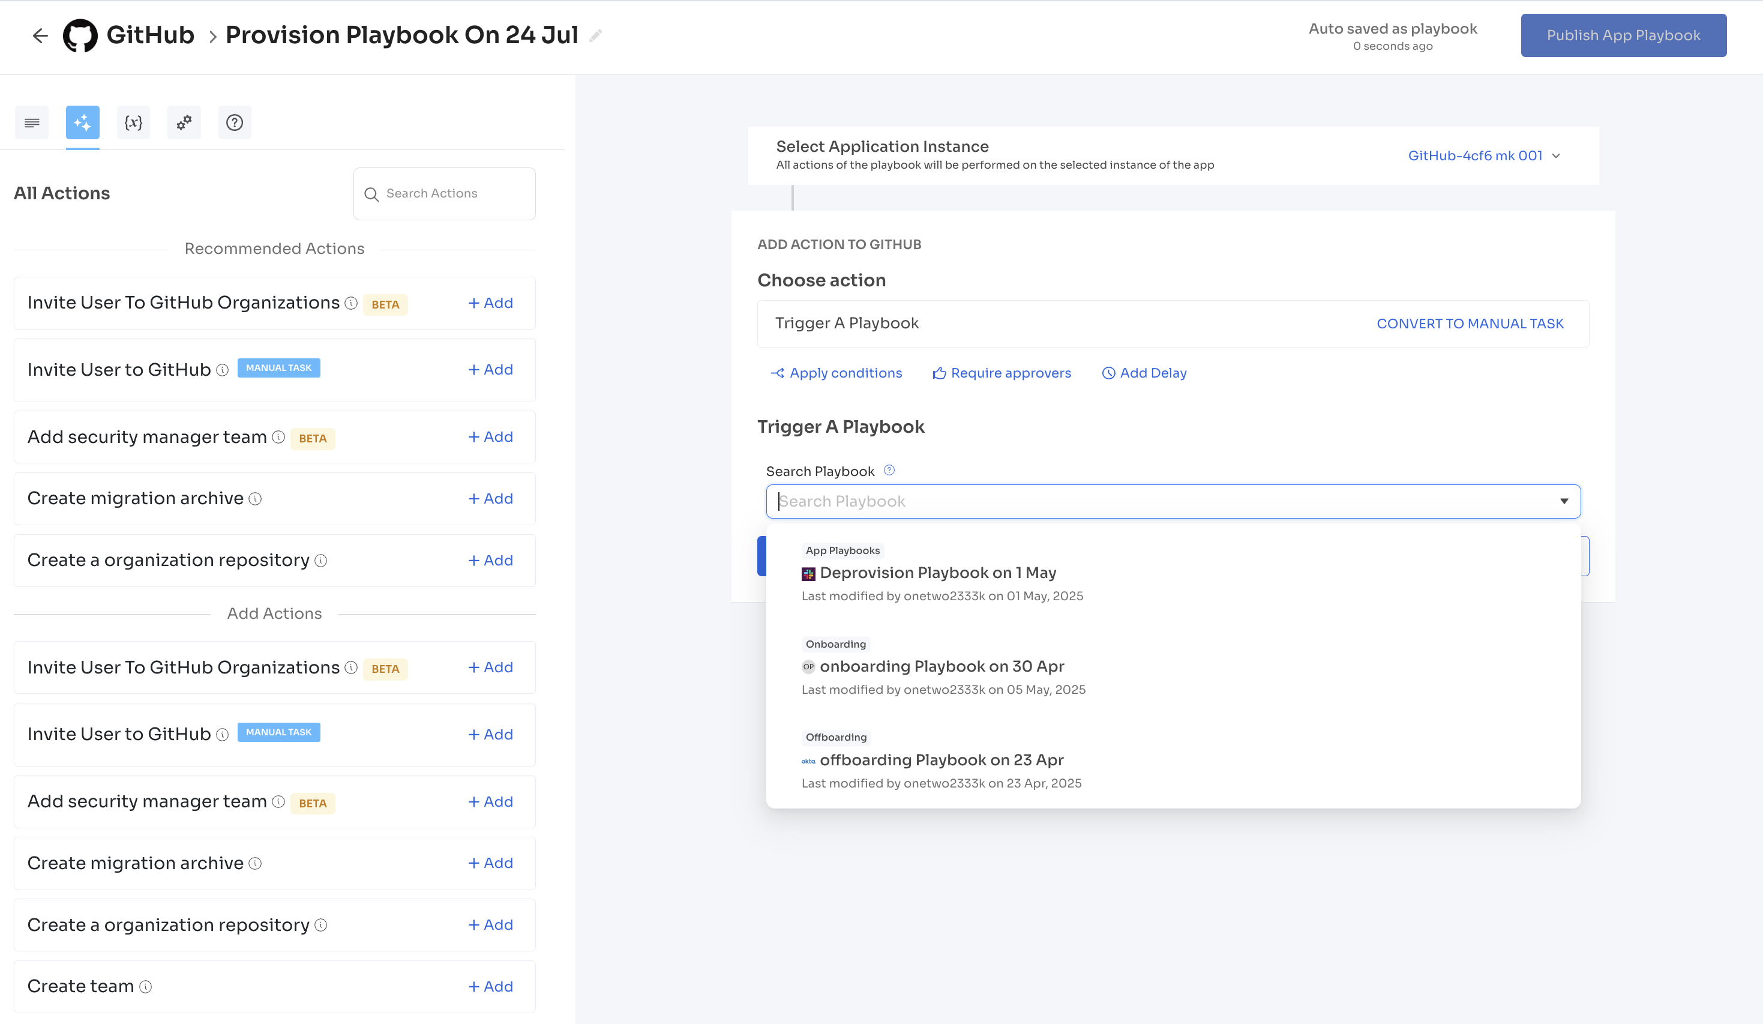Click Publish App Playbook button

click(x=1623, y=35)
